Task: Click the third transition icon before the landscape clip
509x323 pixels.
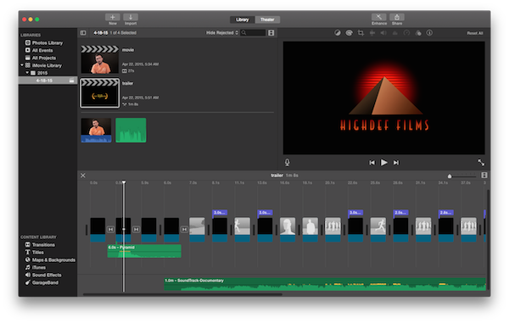Action: tap(184, 229)
